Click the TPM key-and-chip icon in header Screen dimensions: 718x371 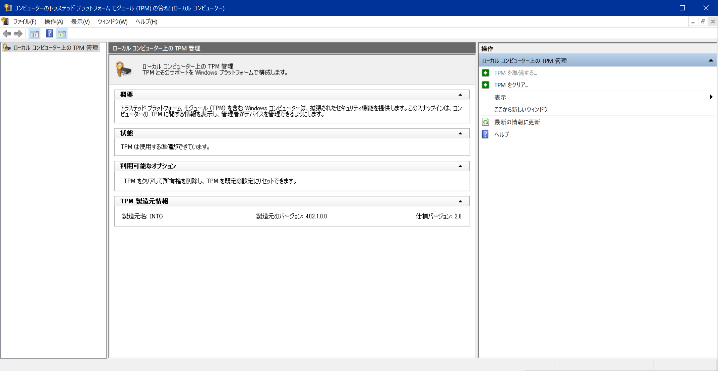124,69
